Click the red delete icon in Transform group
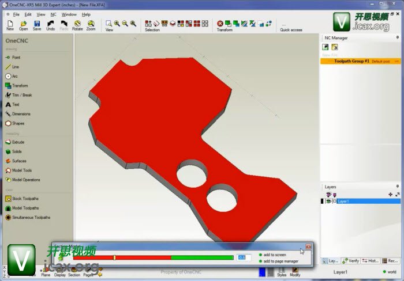Viewport: 404px width, 281px height. [x=220, y=24]
